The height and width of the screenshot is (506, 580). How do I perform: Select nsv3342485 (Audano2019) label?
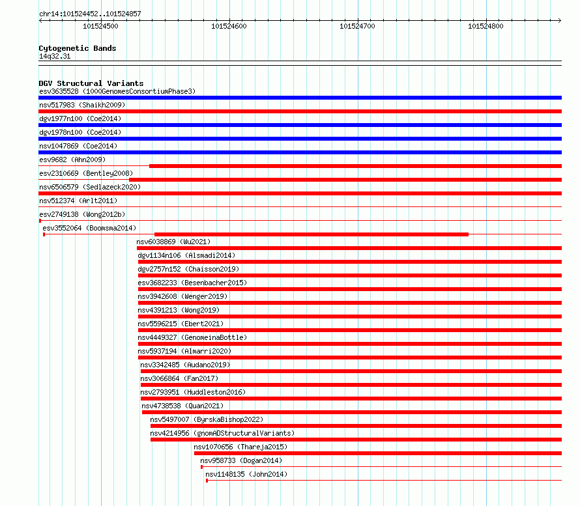(185, 365)
